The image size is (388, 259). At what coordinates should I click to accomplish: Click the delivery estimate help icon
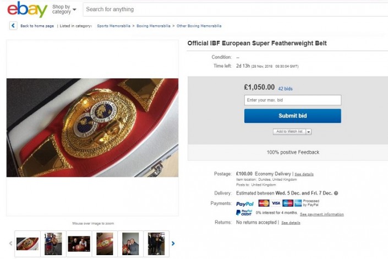pos(336,193)
